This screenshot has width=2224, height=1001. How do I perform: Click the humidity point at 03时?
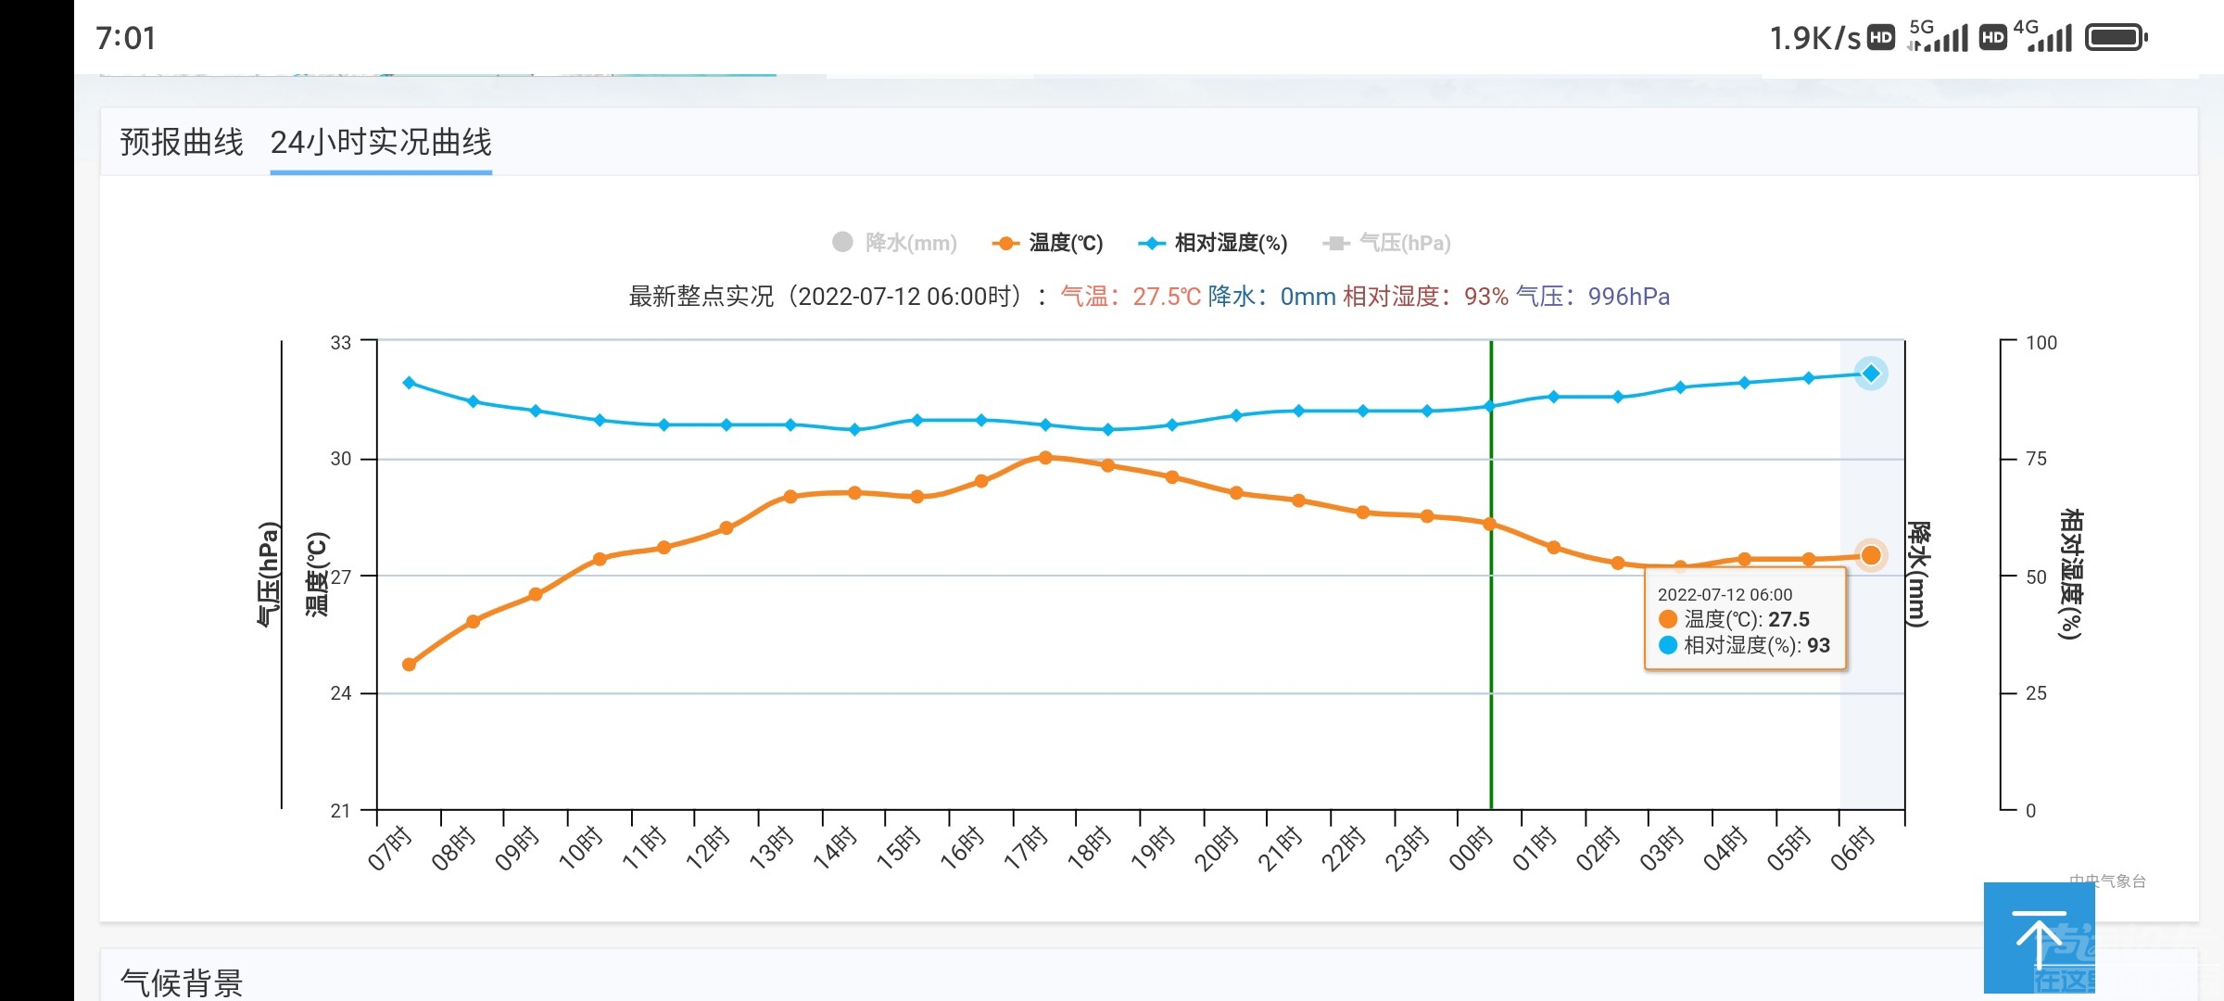pyautogui.click(x=1680, y=387)
